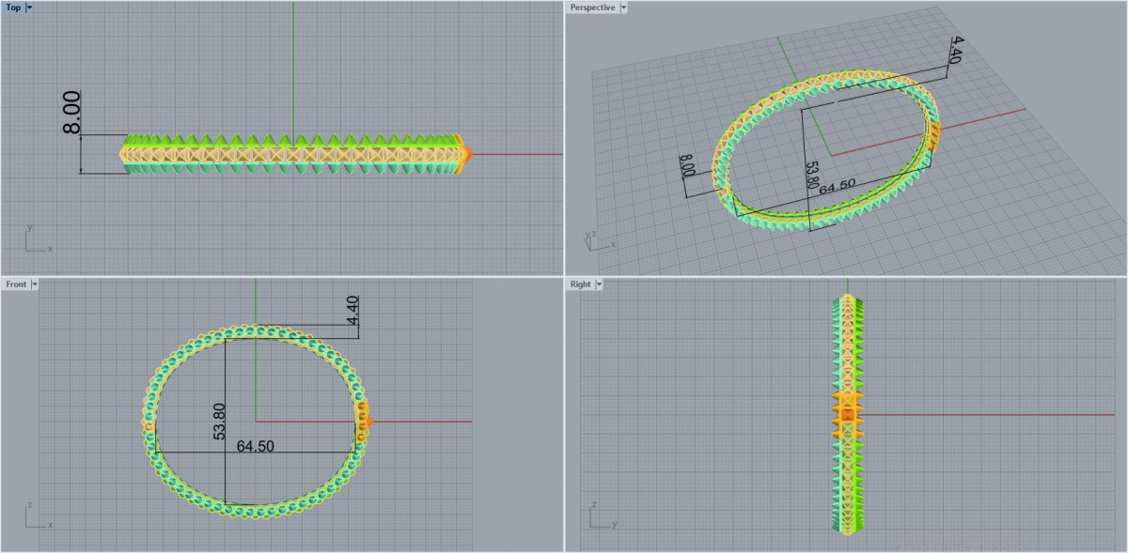
Task: Click the Perspective viewport title label
Action: pyautogui.click(x=592, y=7)
